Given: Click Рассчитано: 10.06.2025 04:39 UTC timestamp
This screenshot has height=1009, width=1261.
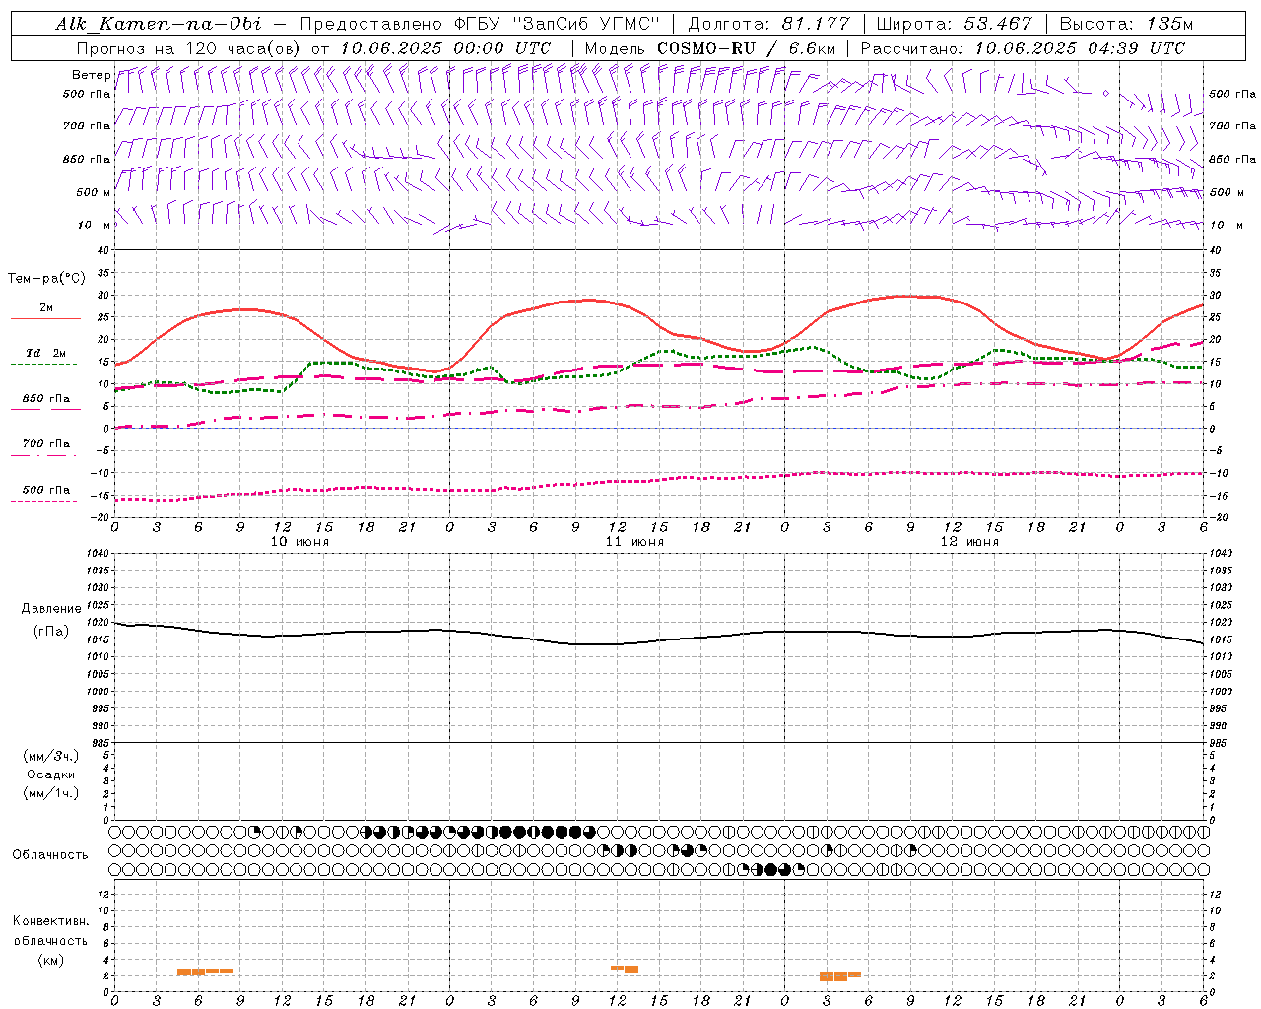Looking at the screenshot, I should point(1023,48).
